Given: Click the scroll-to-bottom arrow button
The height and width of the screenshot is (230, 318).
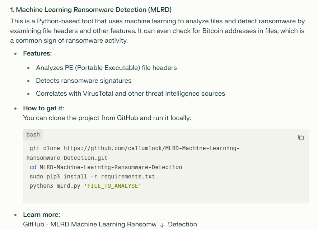Looking at the screenshot, I should point(162,225).
